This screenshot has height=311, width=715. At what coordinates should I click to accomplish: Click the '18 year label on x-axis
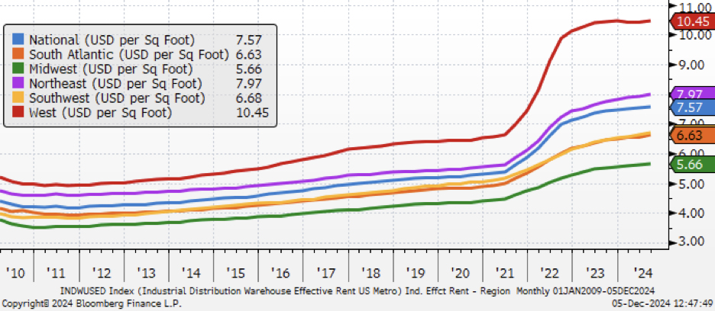(x=370, y=273)
